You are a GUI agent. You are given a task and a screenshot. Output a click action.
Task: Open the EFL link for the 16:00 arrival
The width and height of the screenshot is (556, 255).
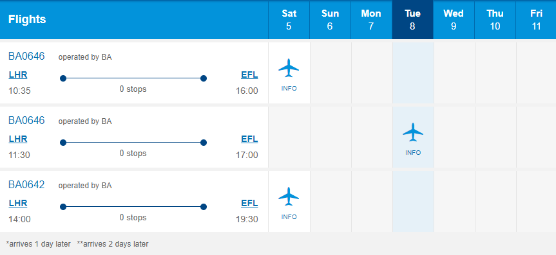click(x=249, y=75)
